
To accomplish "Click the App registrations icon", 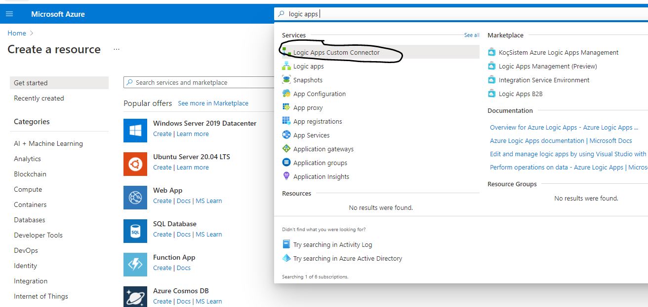I will [x=287, y=121].
